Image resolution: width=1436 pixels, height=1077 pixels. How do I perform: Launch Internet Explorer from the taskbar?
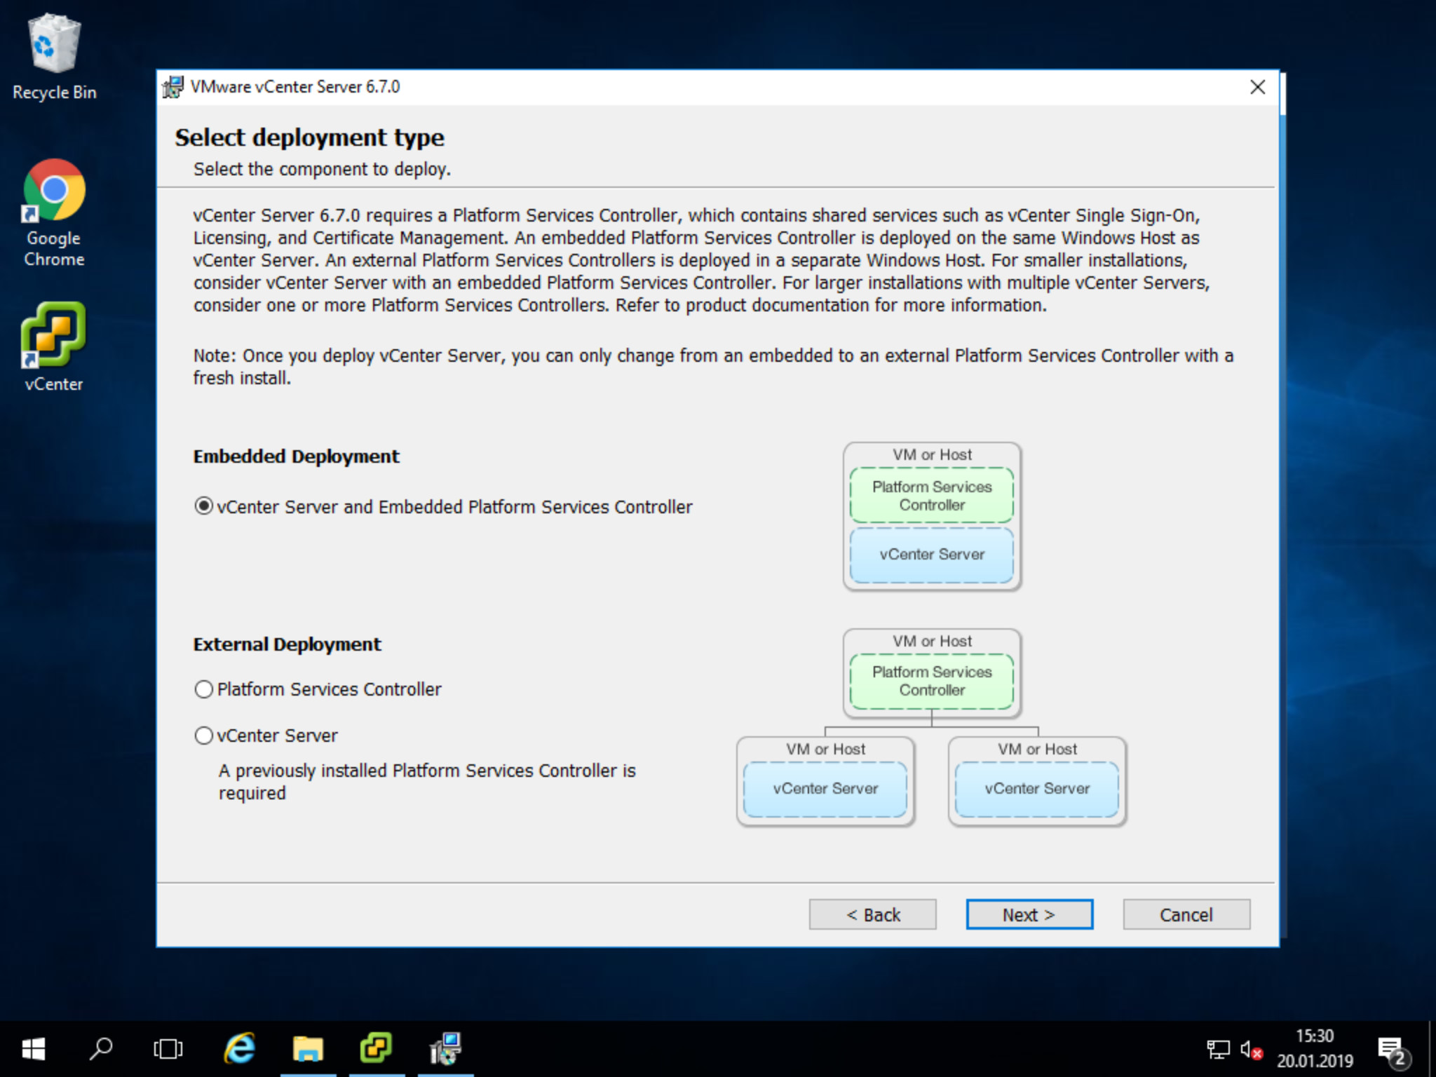(239, 1049)
